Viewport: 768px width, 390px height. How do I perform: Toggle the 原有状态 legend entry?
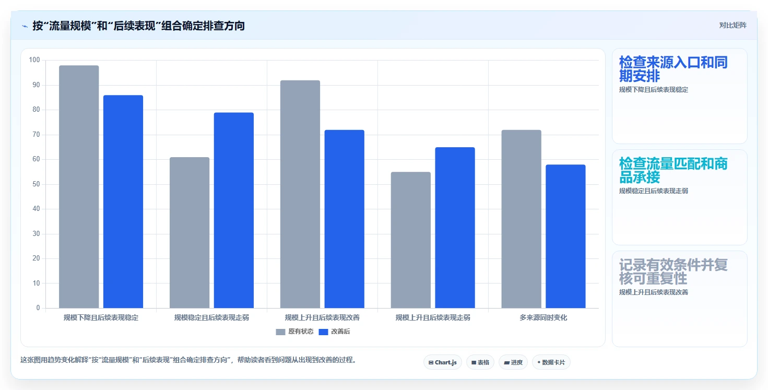point(294,332)
